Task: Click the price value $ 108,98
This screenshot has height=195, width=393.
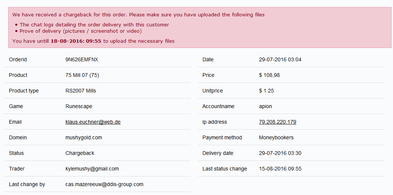Action: click(x=269, y=75)
